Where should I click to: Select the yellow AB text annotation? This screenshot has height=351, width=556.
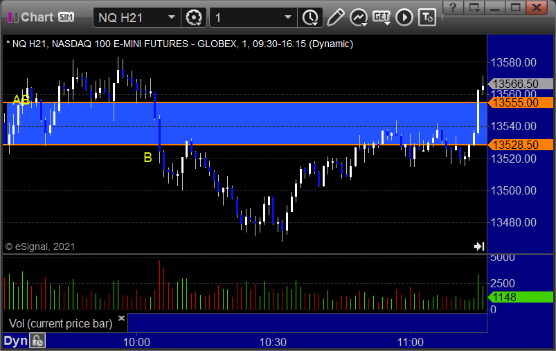[21, 100]
